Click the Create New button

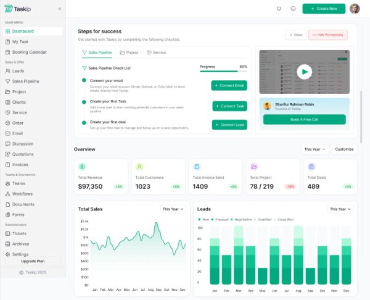coord(324,9)
